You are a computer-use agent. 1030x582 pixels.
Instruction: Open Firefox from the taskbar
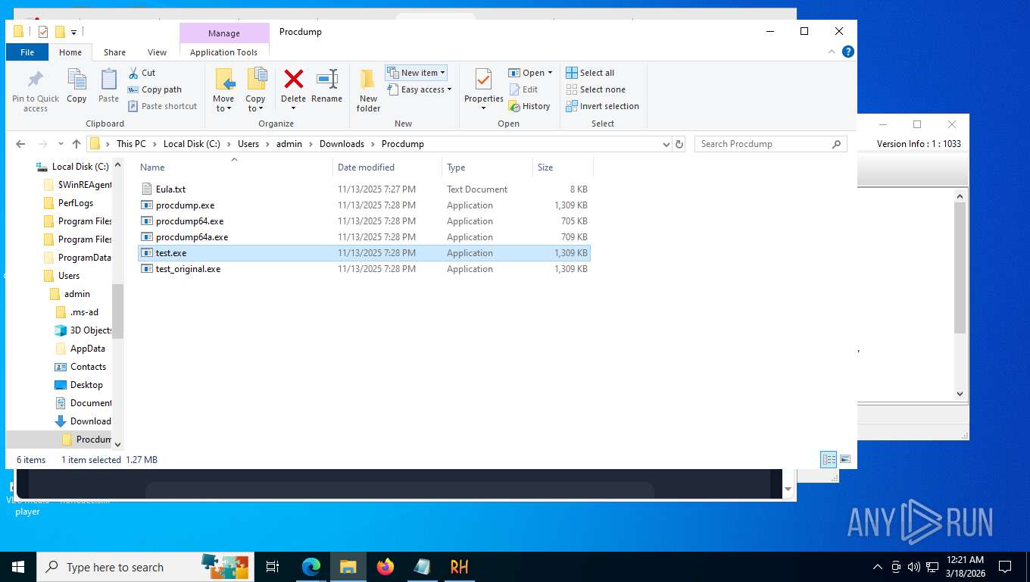pos(385,567)
